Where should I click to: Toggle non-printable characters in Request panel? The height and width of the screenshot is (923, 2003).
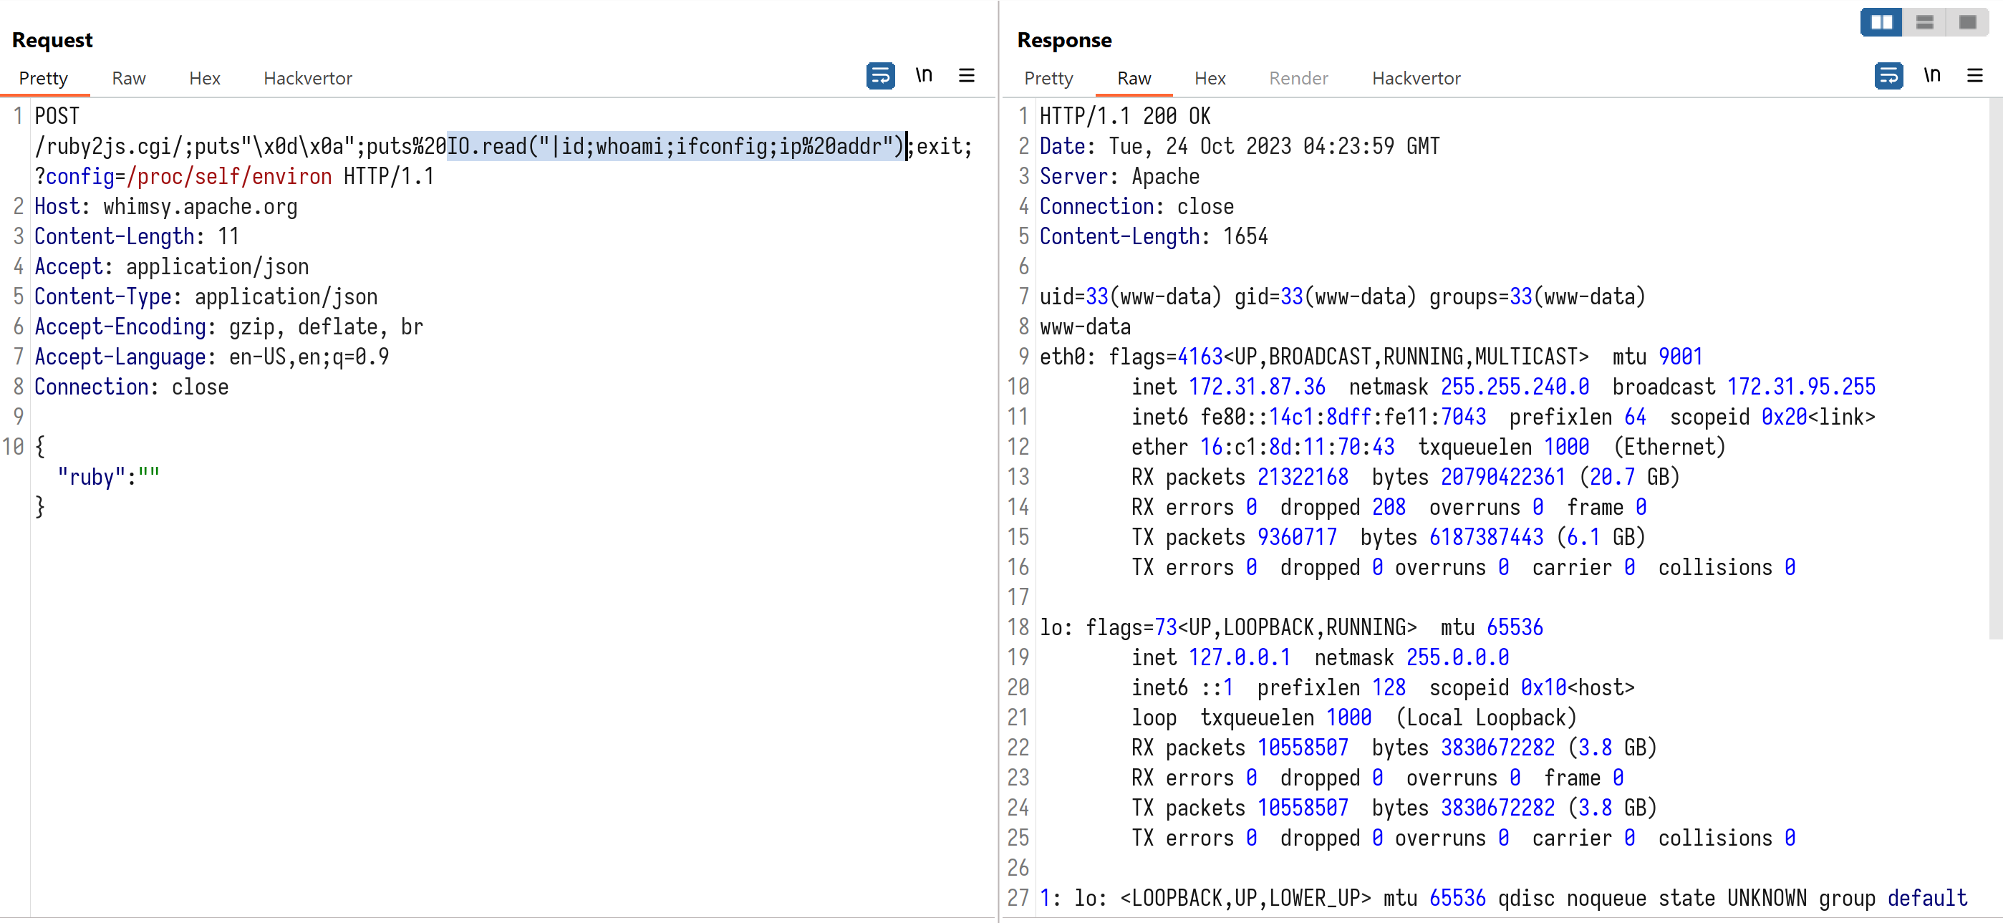[x=923, y=75]
